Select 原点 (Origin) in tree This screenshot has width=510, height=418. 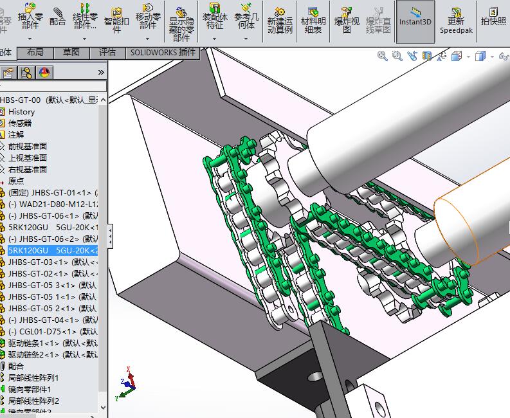click(16, 181)
